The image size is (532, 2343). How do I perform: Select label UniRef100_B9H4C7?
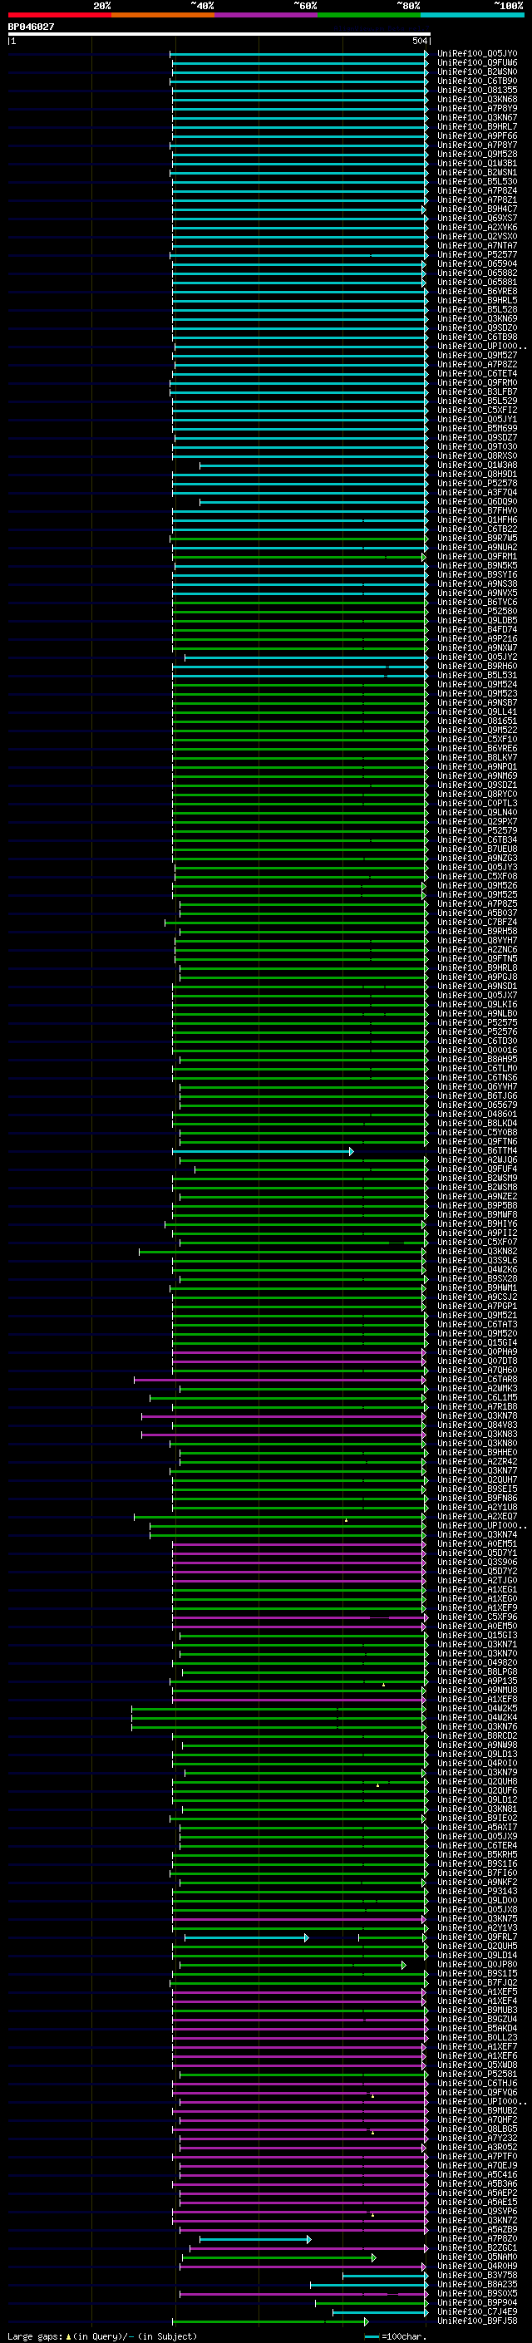pyautogui.click(x=476, y=209)
